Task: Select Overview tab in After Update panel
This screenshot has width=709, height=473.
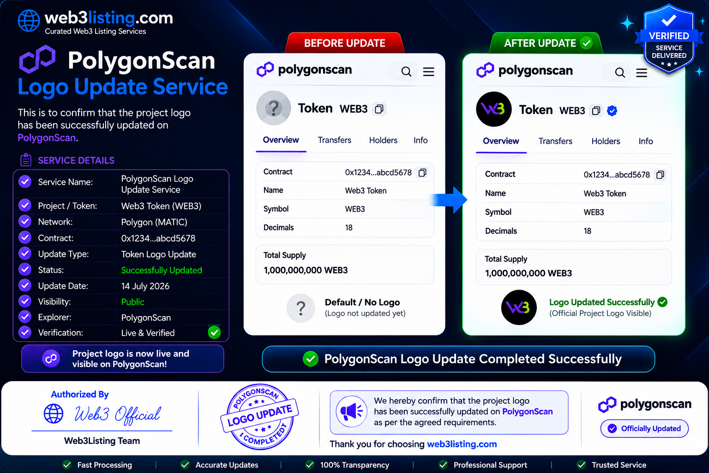Action: [x=501, y=141]
